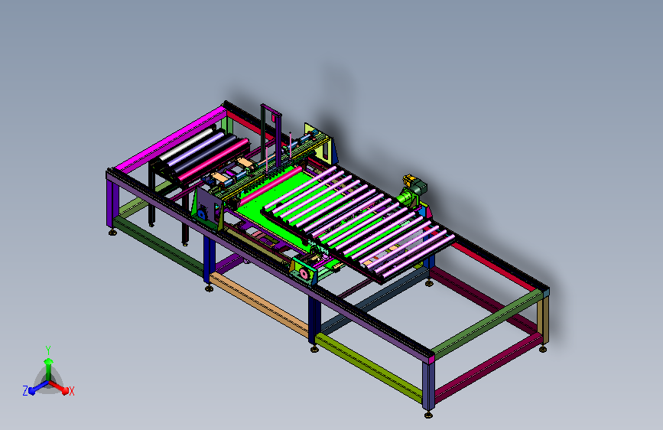Click the blue Z axis of the triad
Screen dimensions: 663x430
(x=38, y=387)
